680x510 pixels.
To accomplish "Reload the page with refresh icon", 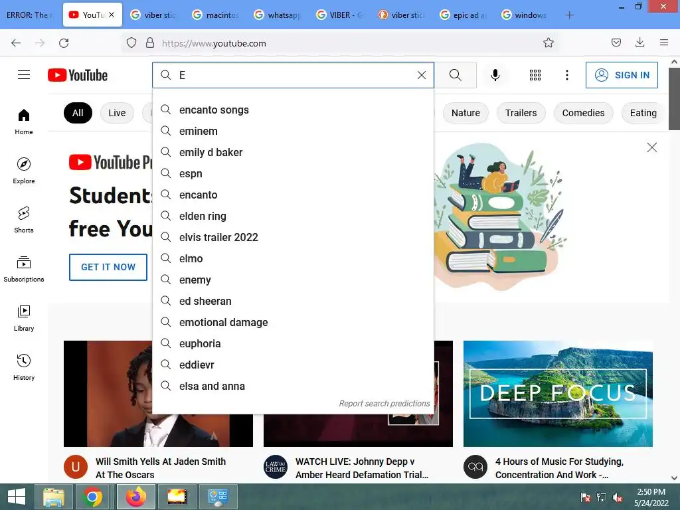I will [x=64, y=43].
